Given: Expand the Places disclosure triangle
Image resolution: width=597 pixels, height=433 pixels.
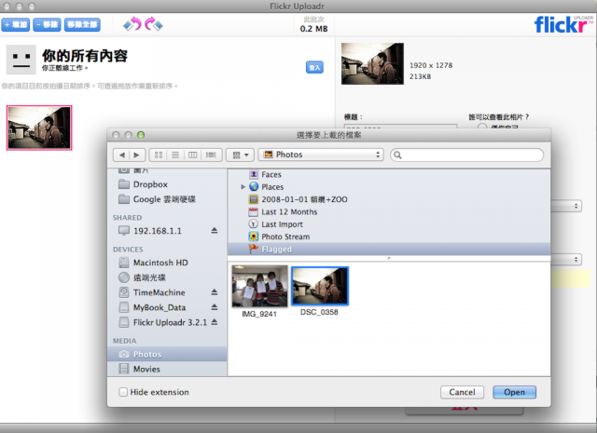Looking at the screenshot, I should coord(243,186).
